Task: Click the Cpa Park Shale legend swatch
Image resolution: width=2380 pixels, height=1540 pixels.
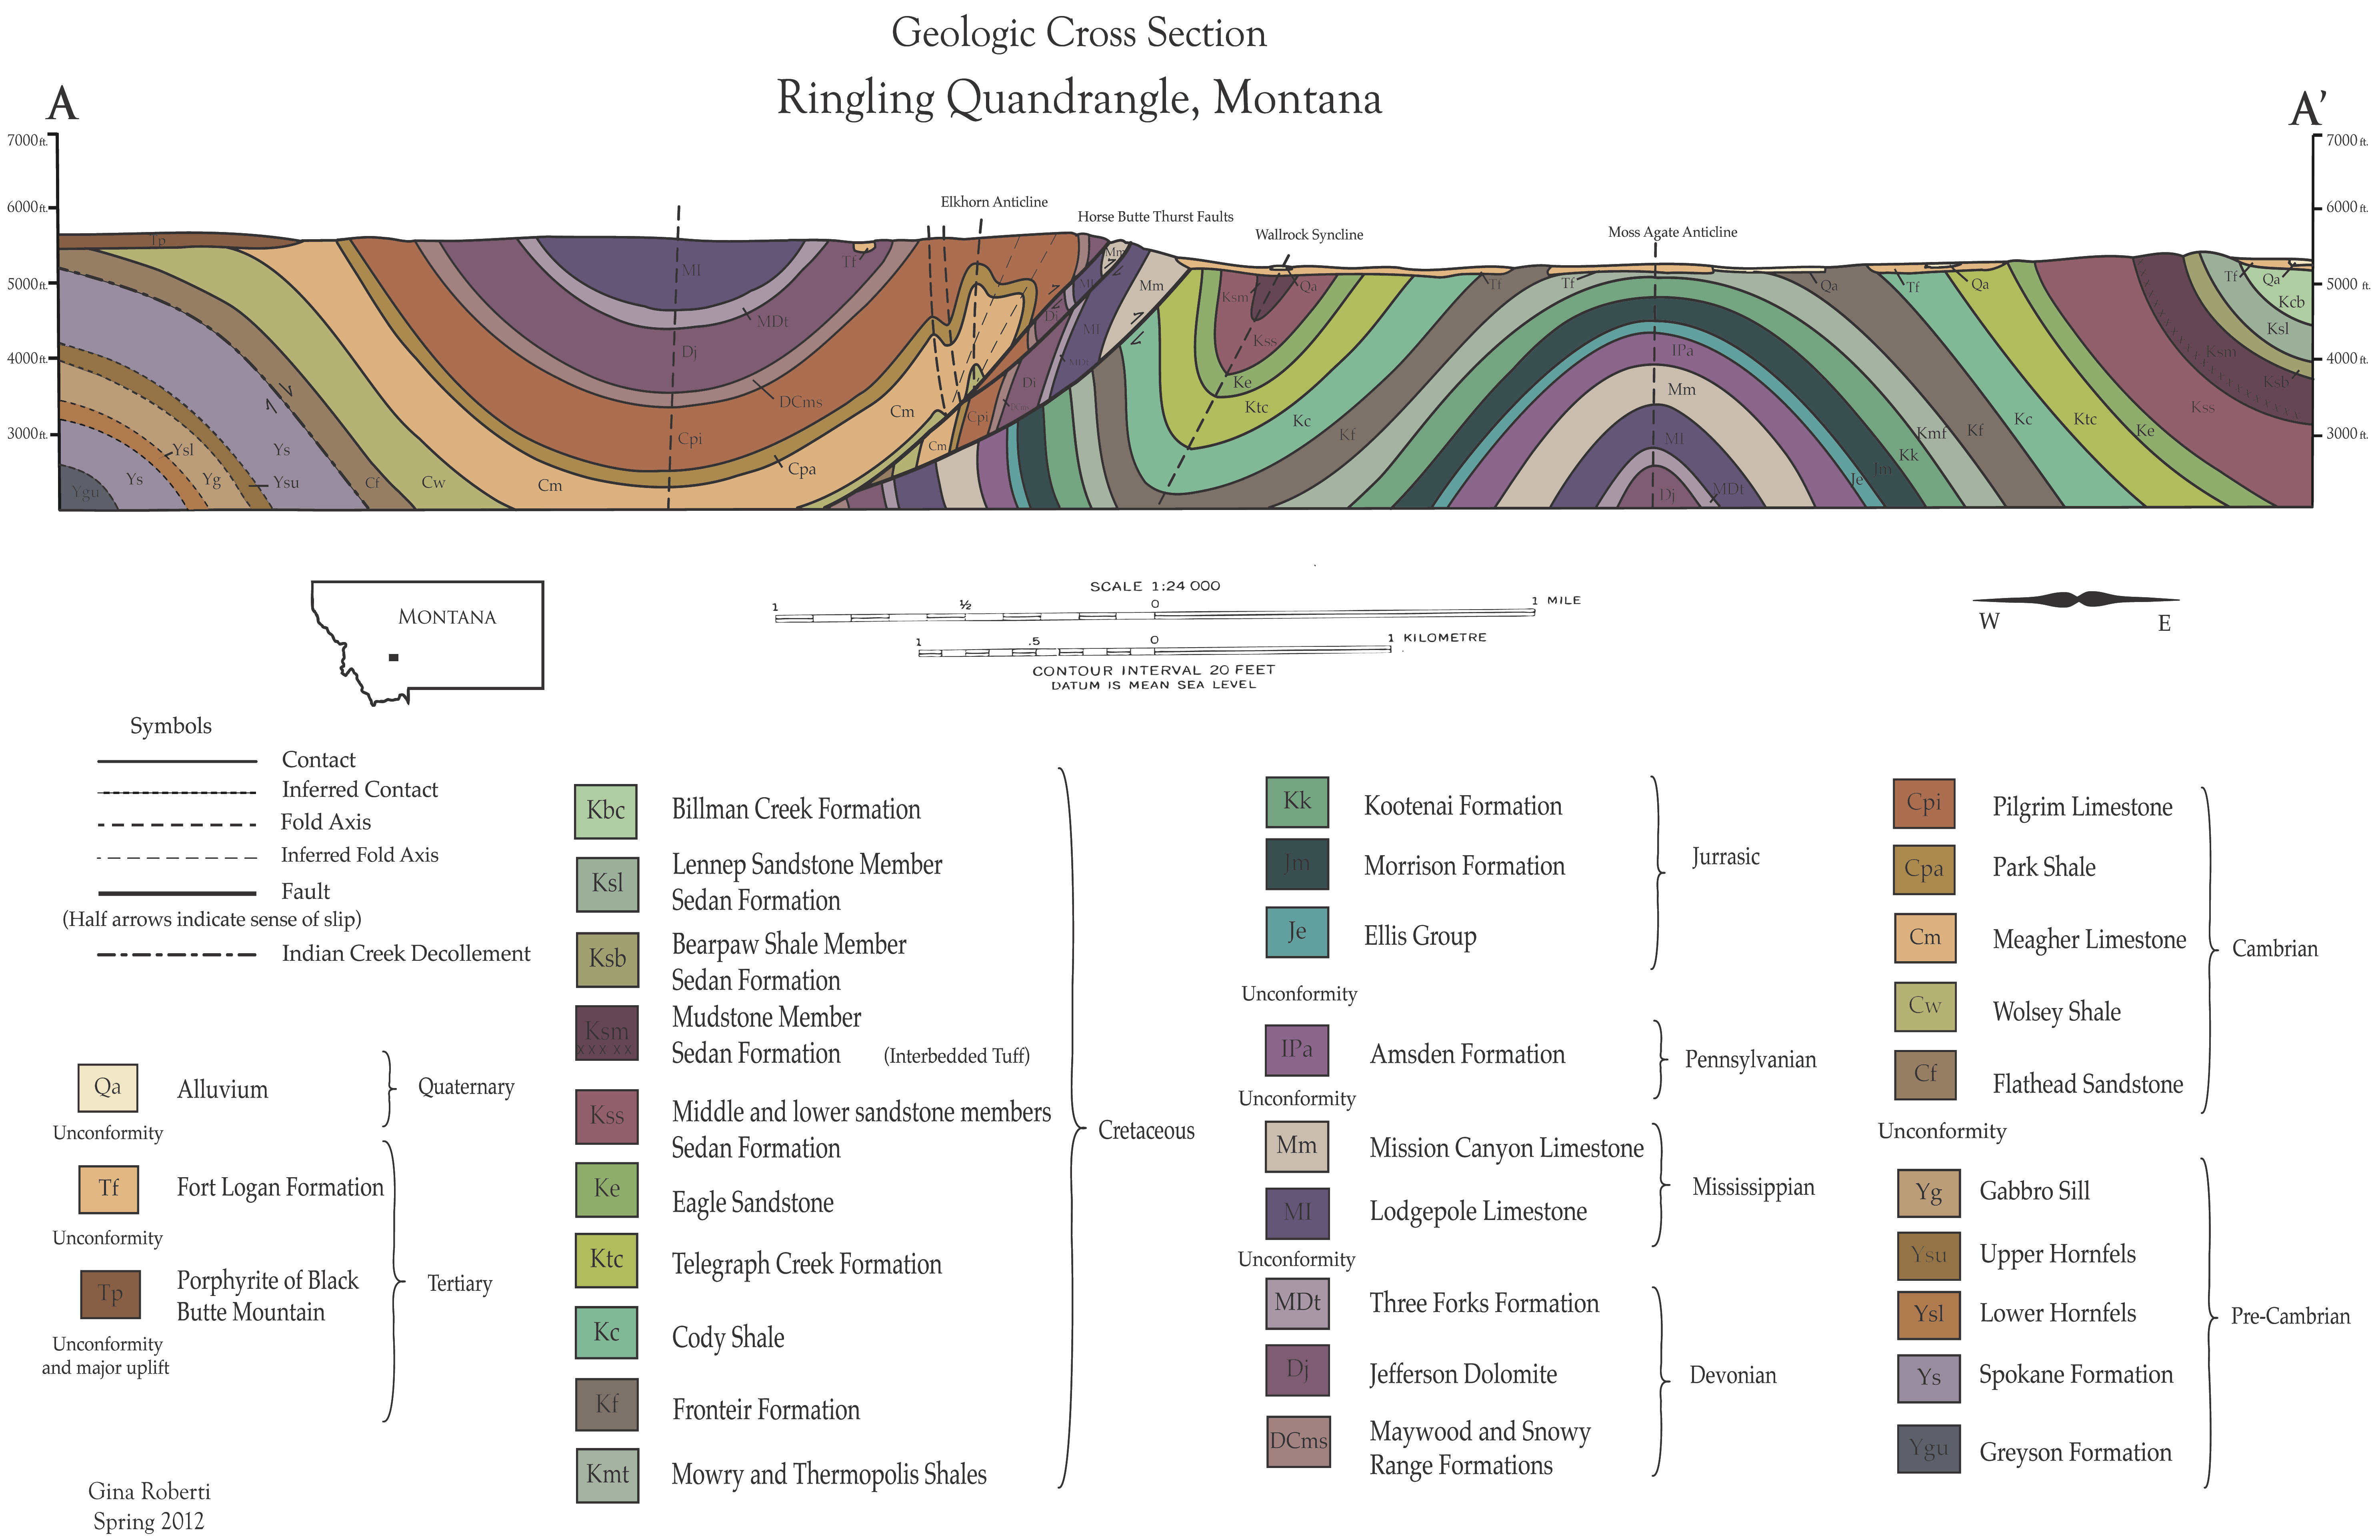Action: pyautogui.click(x=1924, y=870)
